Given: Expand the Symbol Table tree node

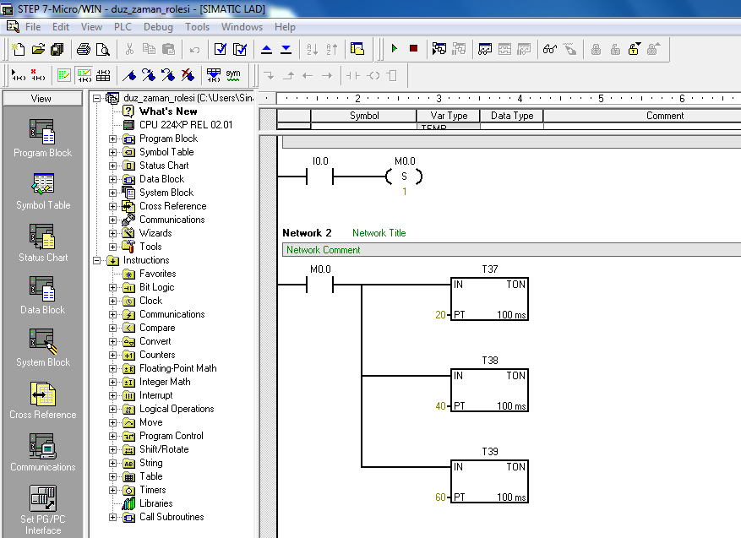Looking at the screenshot, I should 112,152.
